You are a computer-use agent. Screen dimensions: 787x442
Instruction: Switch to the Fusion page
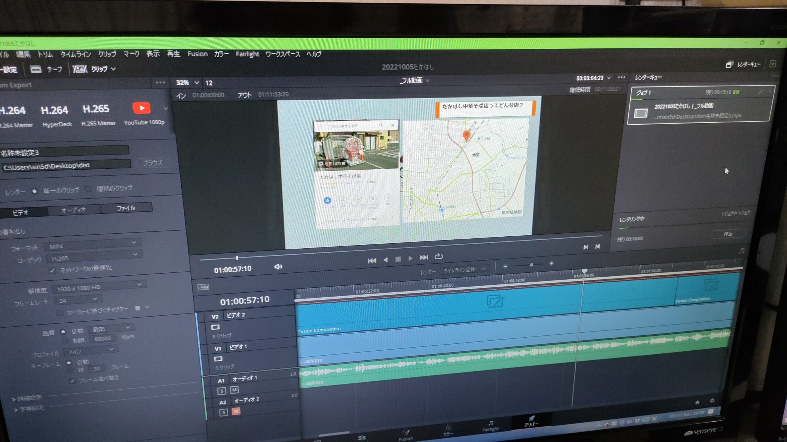point(406,435)
